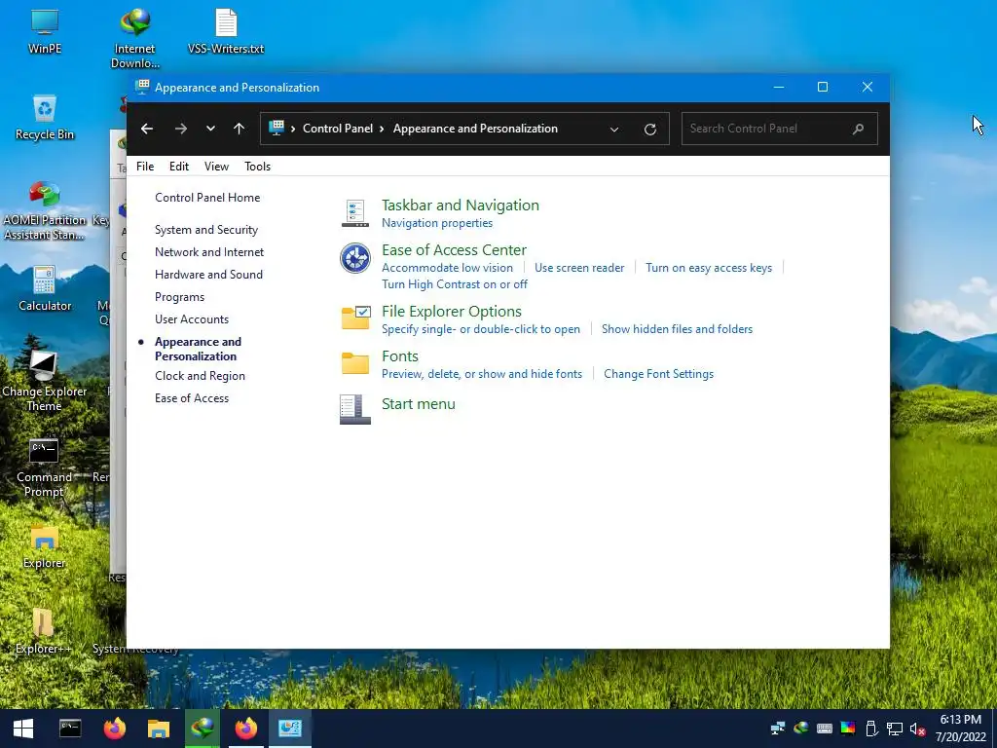This screenshot has width=997, height=748.
Task: Click the File Explorer Options folder icon
Action: (355, 318)
